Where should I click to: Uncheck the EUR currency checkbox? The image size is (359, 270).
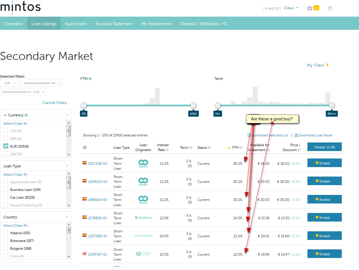tap(6, 146)
